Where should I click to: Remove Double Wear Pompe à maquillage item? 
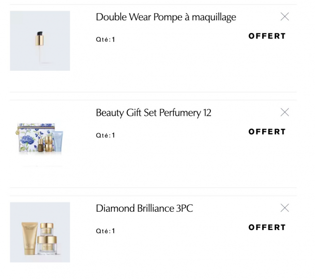[x=284, y=17]
